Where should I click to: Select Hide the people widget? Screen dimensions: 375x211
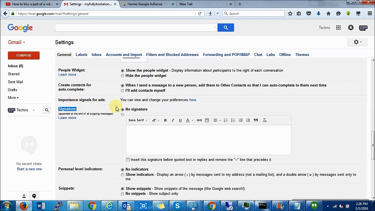coord(122,76)
